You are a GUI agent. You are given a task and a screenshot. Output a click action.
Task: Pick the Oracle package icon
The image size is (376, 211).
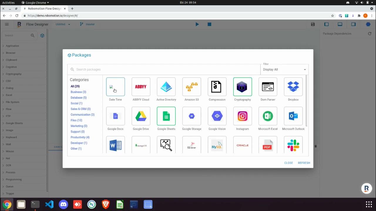pos(243,145)
